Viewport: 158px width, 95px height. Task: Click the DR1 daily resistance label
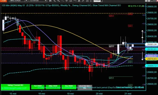click(130, 26)
